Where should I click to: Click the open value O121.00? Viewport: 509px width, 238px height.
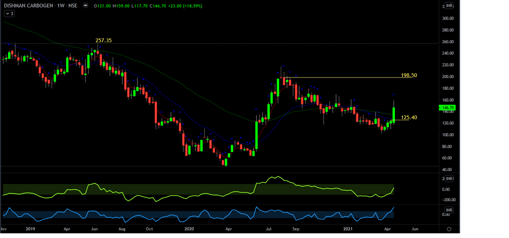coord(103,6)
